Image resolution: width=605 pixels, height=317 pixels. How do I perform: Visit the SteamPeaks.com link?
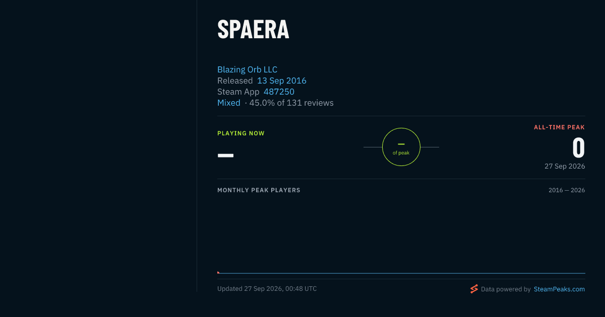559,289
